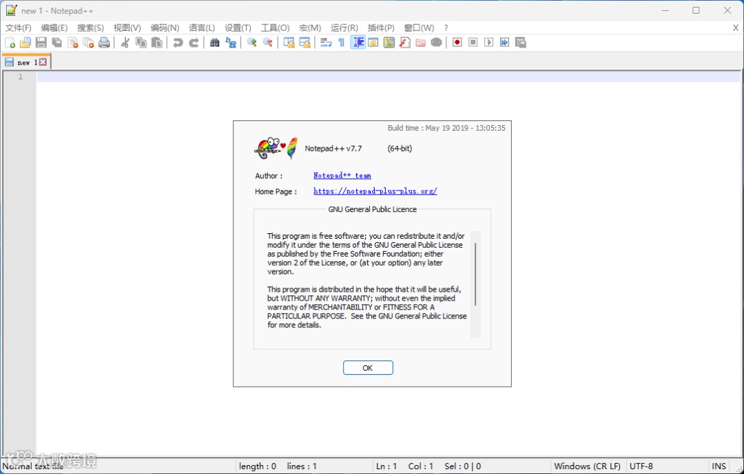
Task: Click the licence text paragraph area
Action: click(x=366, y=280)
